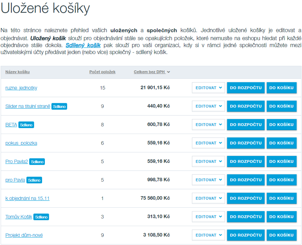Screen dimensions: 302x245
Task: Expand Editovat dropdown for ruzne_jednotky
Action: coord(208,88)
